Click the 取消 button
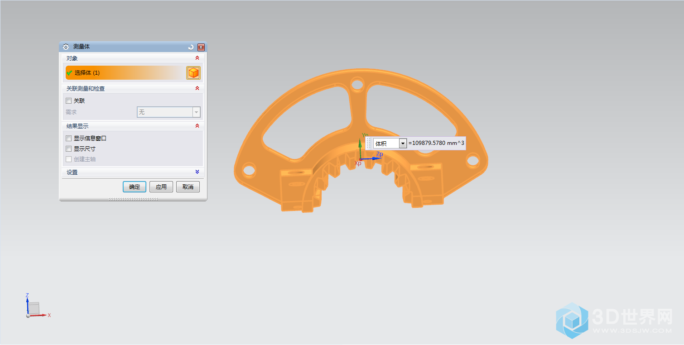The image size is (684, 345). tap(188, 187)
